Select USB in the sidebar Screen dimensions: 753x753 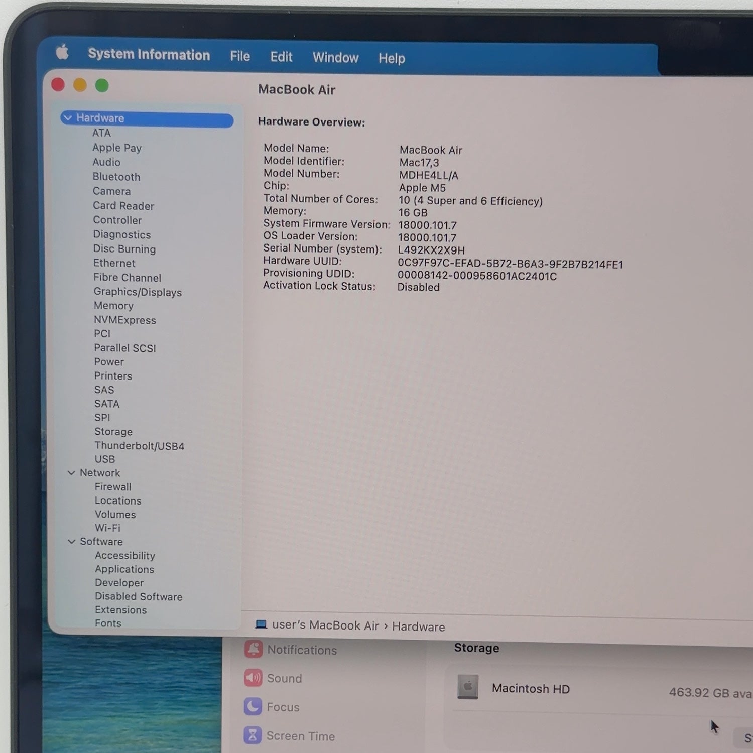point(105,459)
